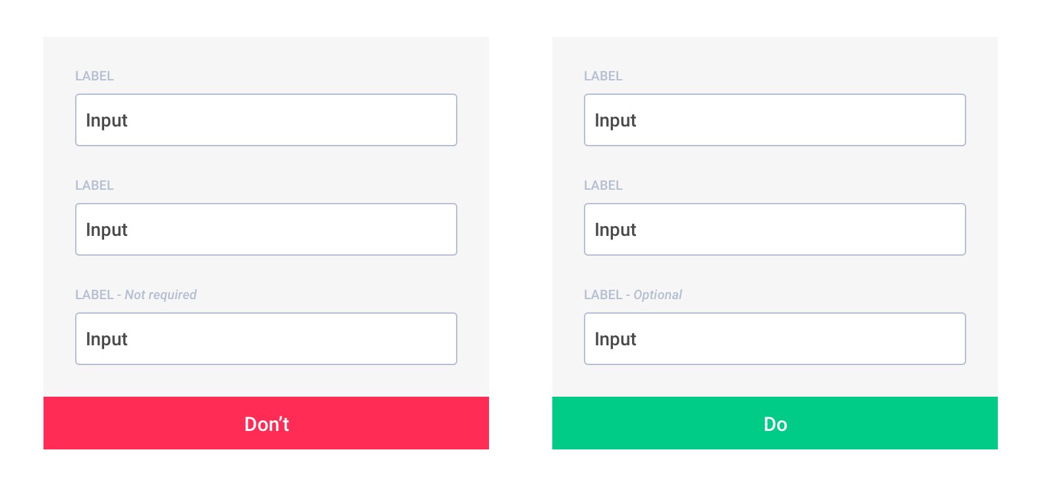Click the 'Optional' italic text
The width and height of the screenshot is (1040, 485).
click(658, 295)
